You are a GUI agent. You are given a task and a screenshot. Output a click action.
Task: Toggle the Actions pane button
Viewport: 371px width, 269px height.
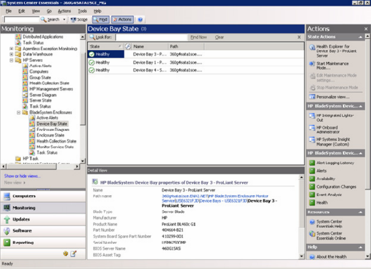pyautogui.click(x=122, y=19)
